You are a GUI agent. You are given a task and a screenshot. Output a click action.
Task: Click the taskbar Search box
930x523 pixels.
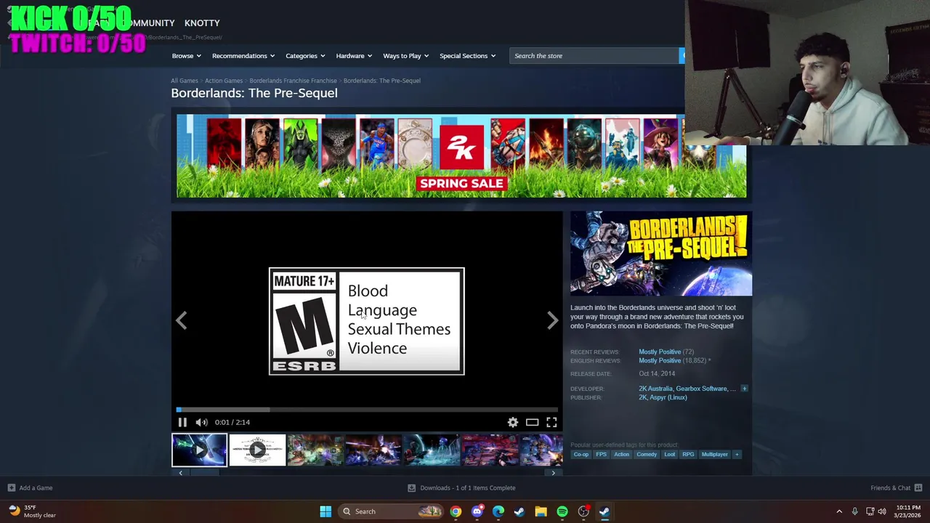(x=391, y=511)
